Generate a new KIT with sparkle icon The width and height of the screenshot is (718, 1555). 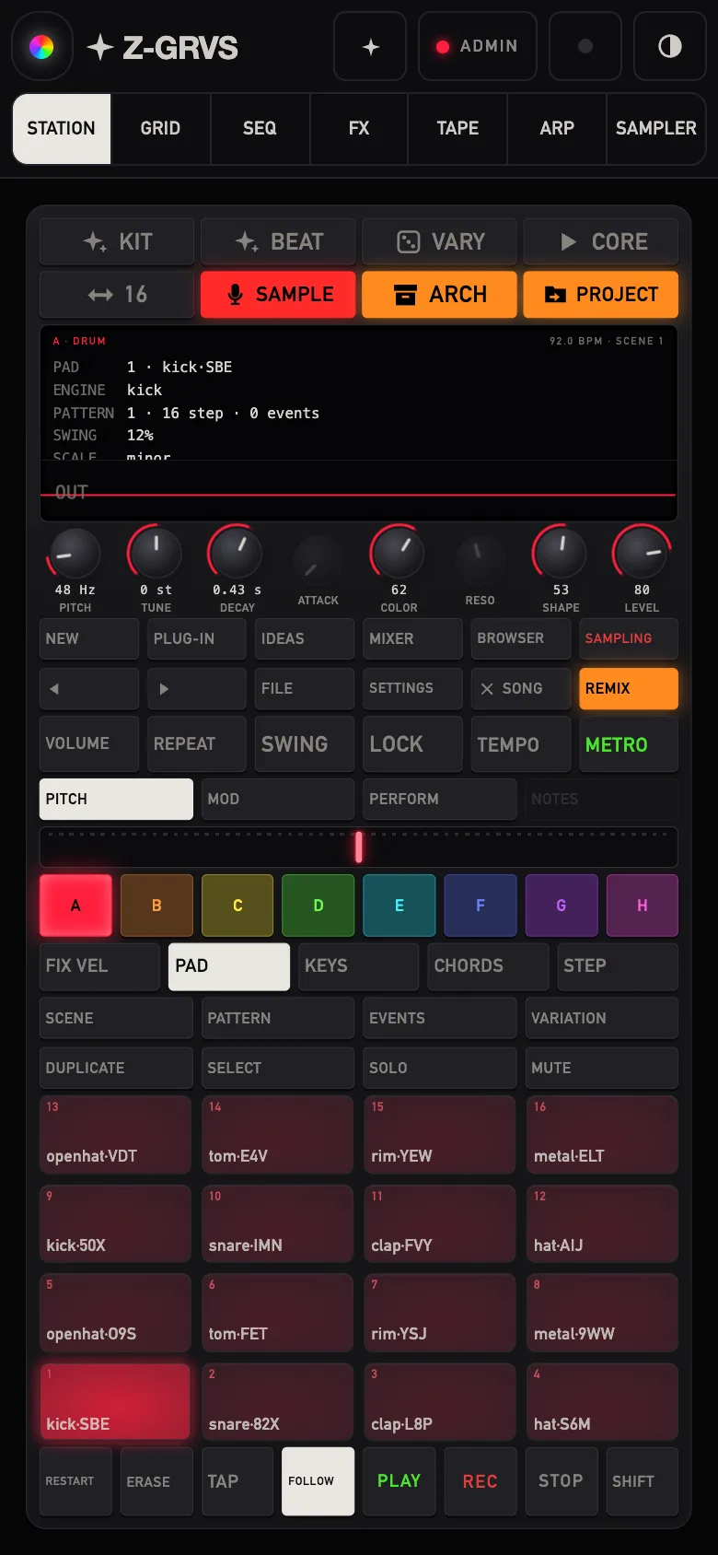[117, 241]
